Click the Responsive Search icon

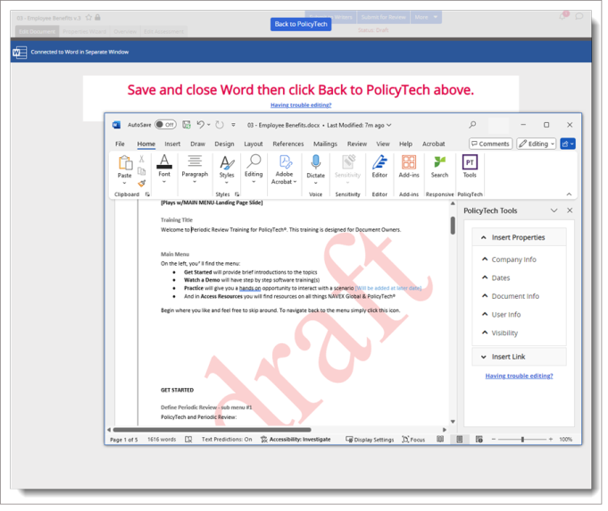point(439,162)
